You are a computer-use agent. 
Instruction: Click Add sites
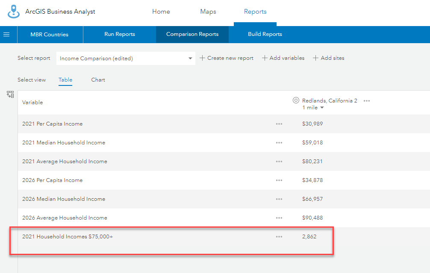[329, 58]
